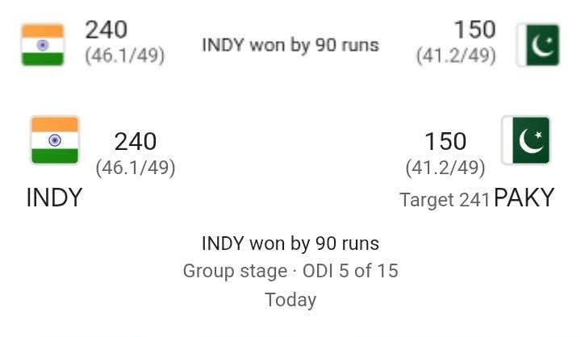Click the 150 score next to large Pakistan flag

(445, 141)
